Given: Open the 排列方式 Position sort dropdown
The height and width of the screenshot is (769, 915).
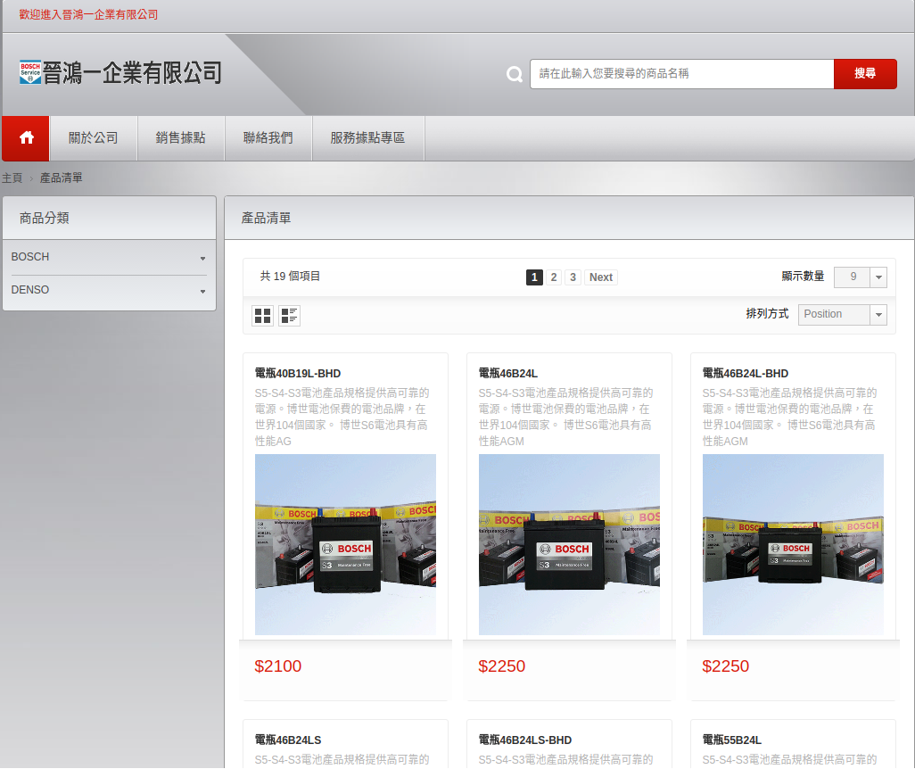Looking at the screenshot, I should [x=842, y=314].
